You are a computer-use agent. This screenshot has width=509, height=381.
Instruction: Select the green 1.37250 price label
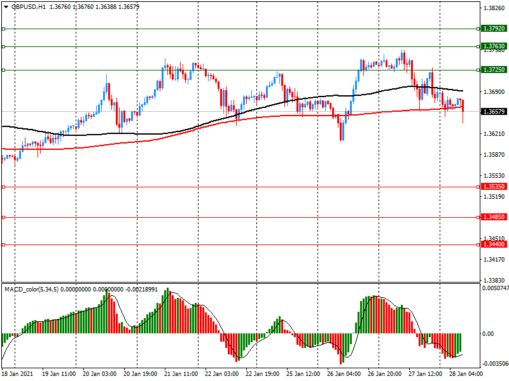[x=494, y=70]
